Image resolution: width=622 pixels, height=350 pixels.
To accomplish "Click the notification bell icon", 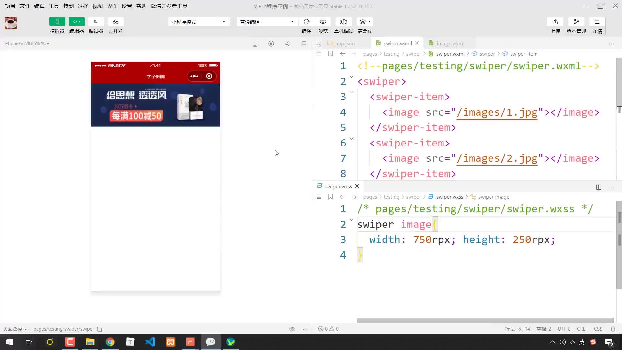I will click(613, 329).
